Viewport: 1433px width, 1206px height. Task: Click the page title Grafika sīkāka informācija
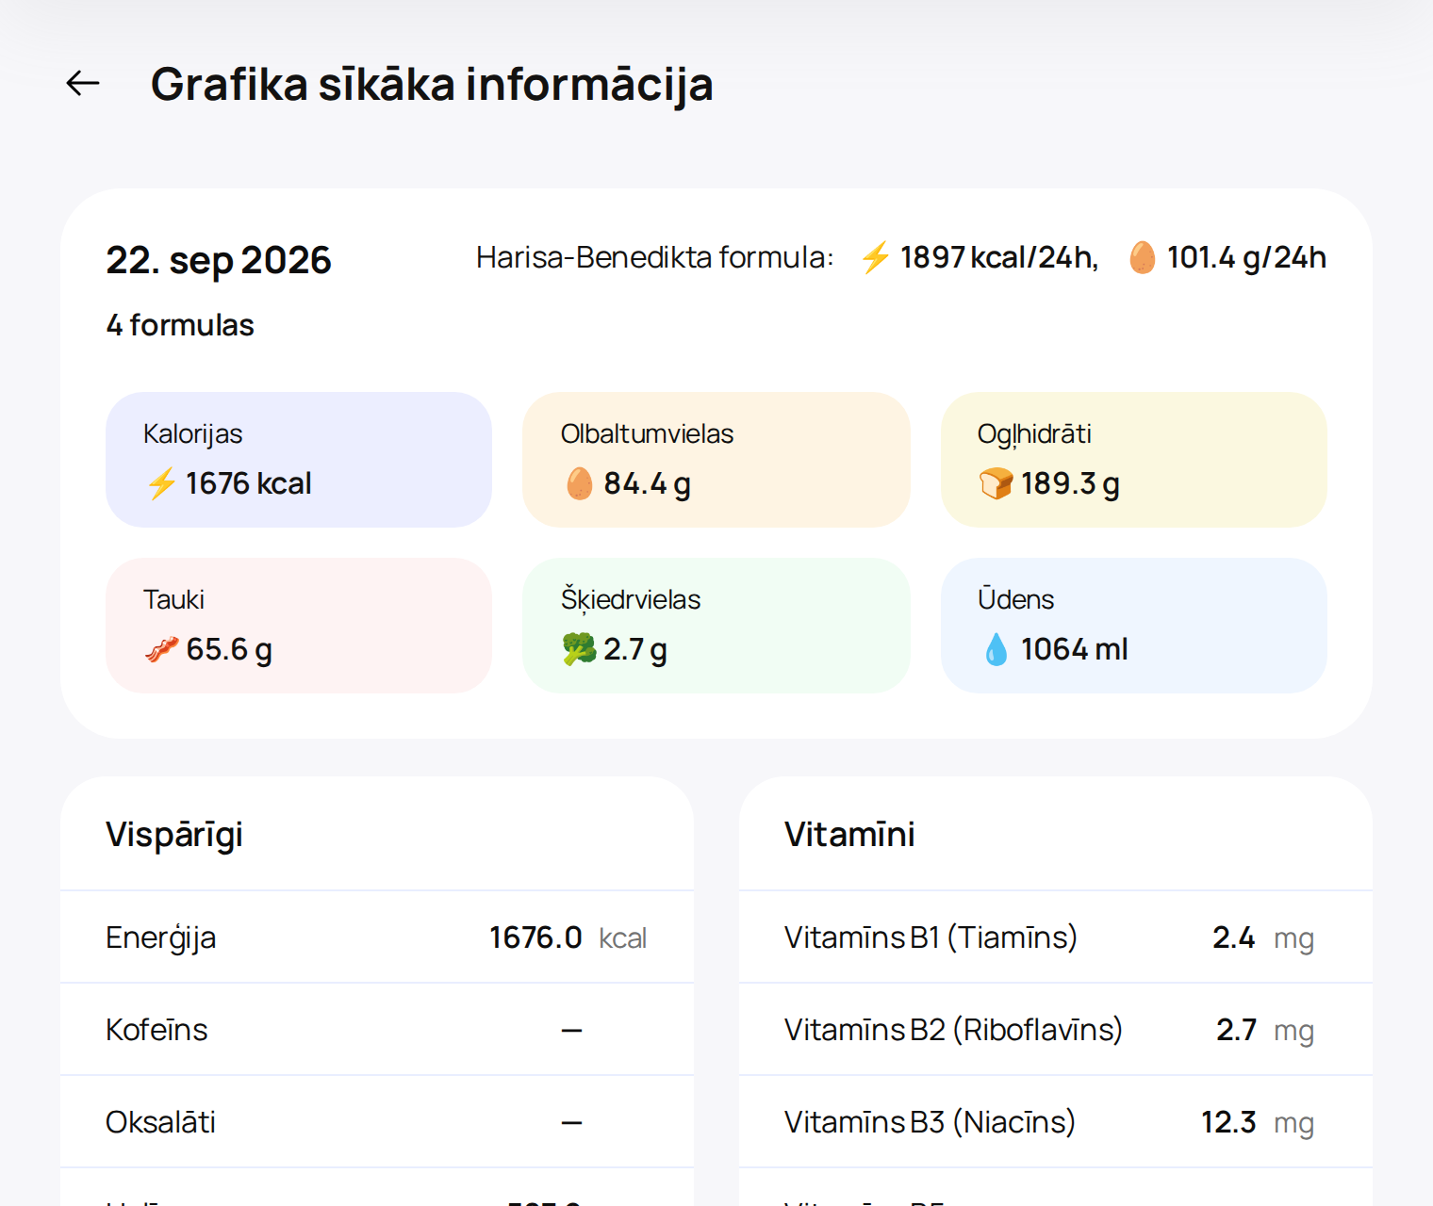coord(432,84)
